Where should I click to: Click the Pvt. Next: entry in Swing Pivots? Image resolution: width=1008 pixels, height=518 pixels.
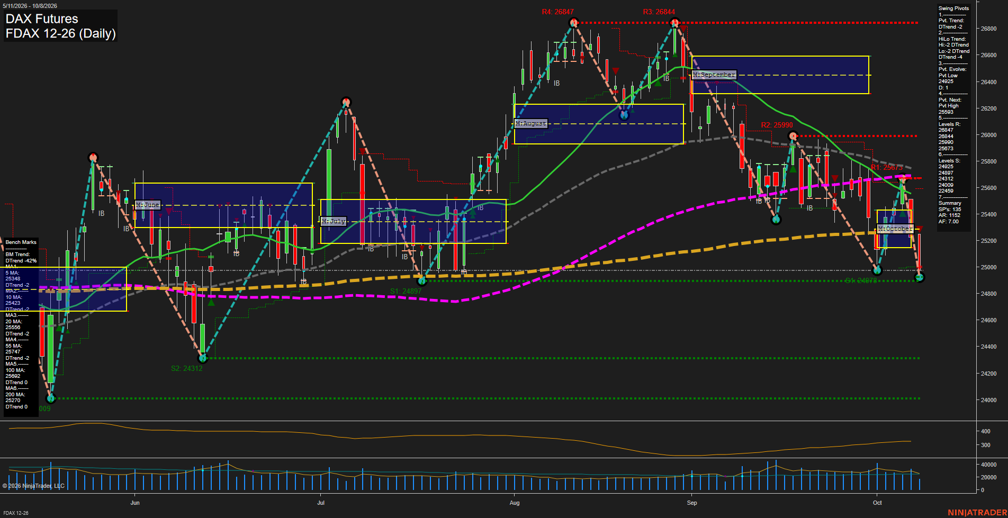point(950,100)
